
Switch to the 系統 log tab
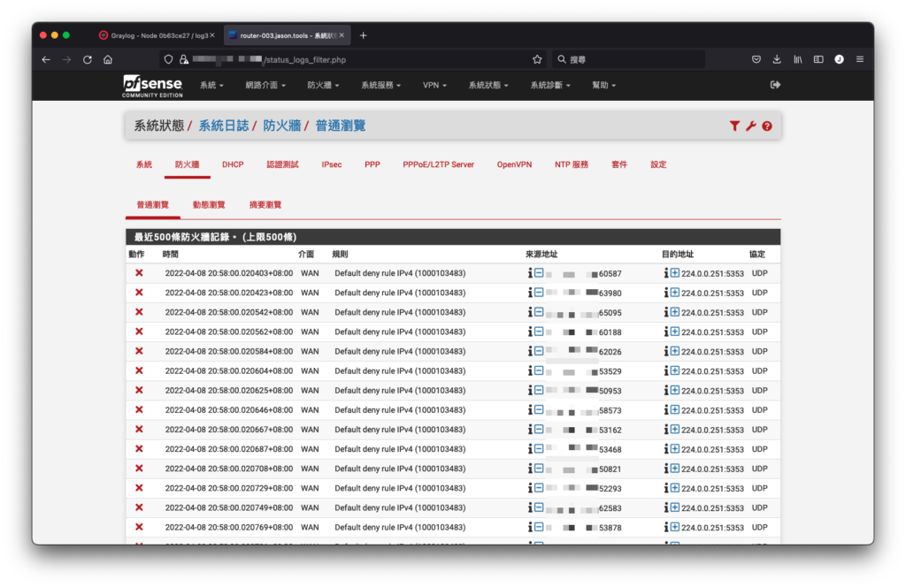[144, 164]
